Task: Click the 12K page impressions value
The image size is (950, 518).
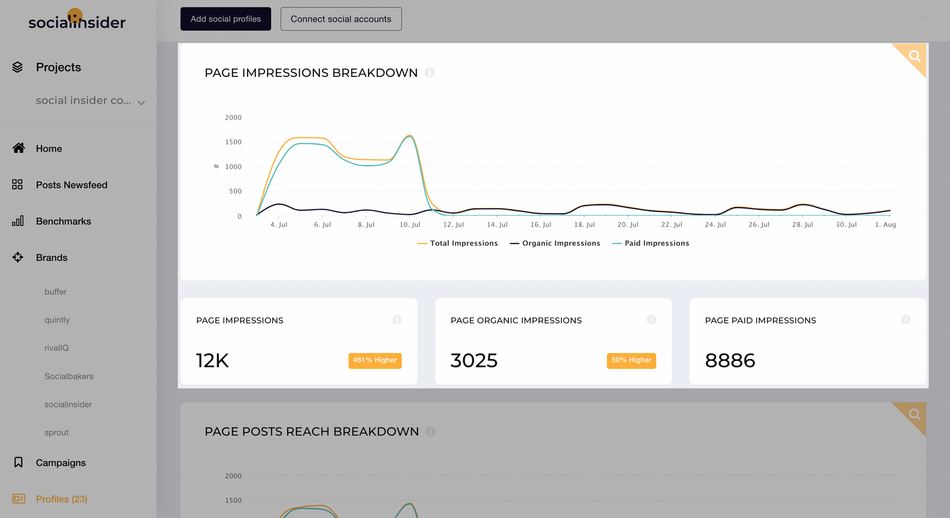Action: point(212,361)
